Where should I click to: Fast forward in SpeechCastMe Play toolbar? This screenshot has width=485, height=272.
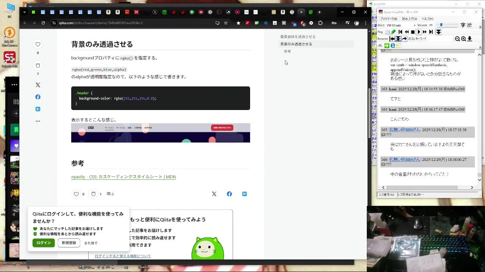coord(425,32)
